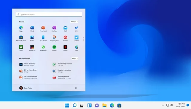Open Taylor Philips user account menu
Image resolution: width=191 pixels, height=109 pixels.
click(26, 88)
